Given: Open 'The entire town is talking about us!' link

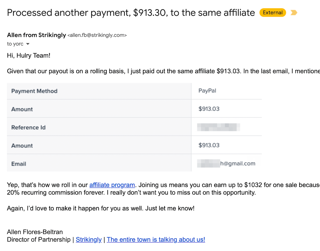Looking at the screenshot, I should pos(156,240).
